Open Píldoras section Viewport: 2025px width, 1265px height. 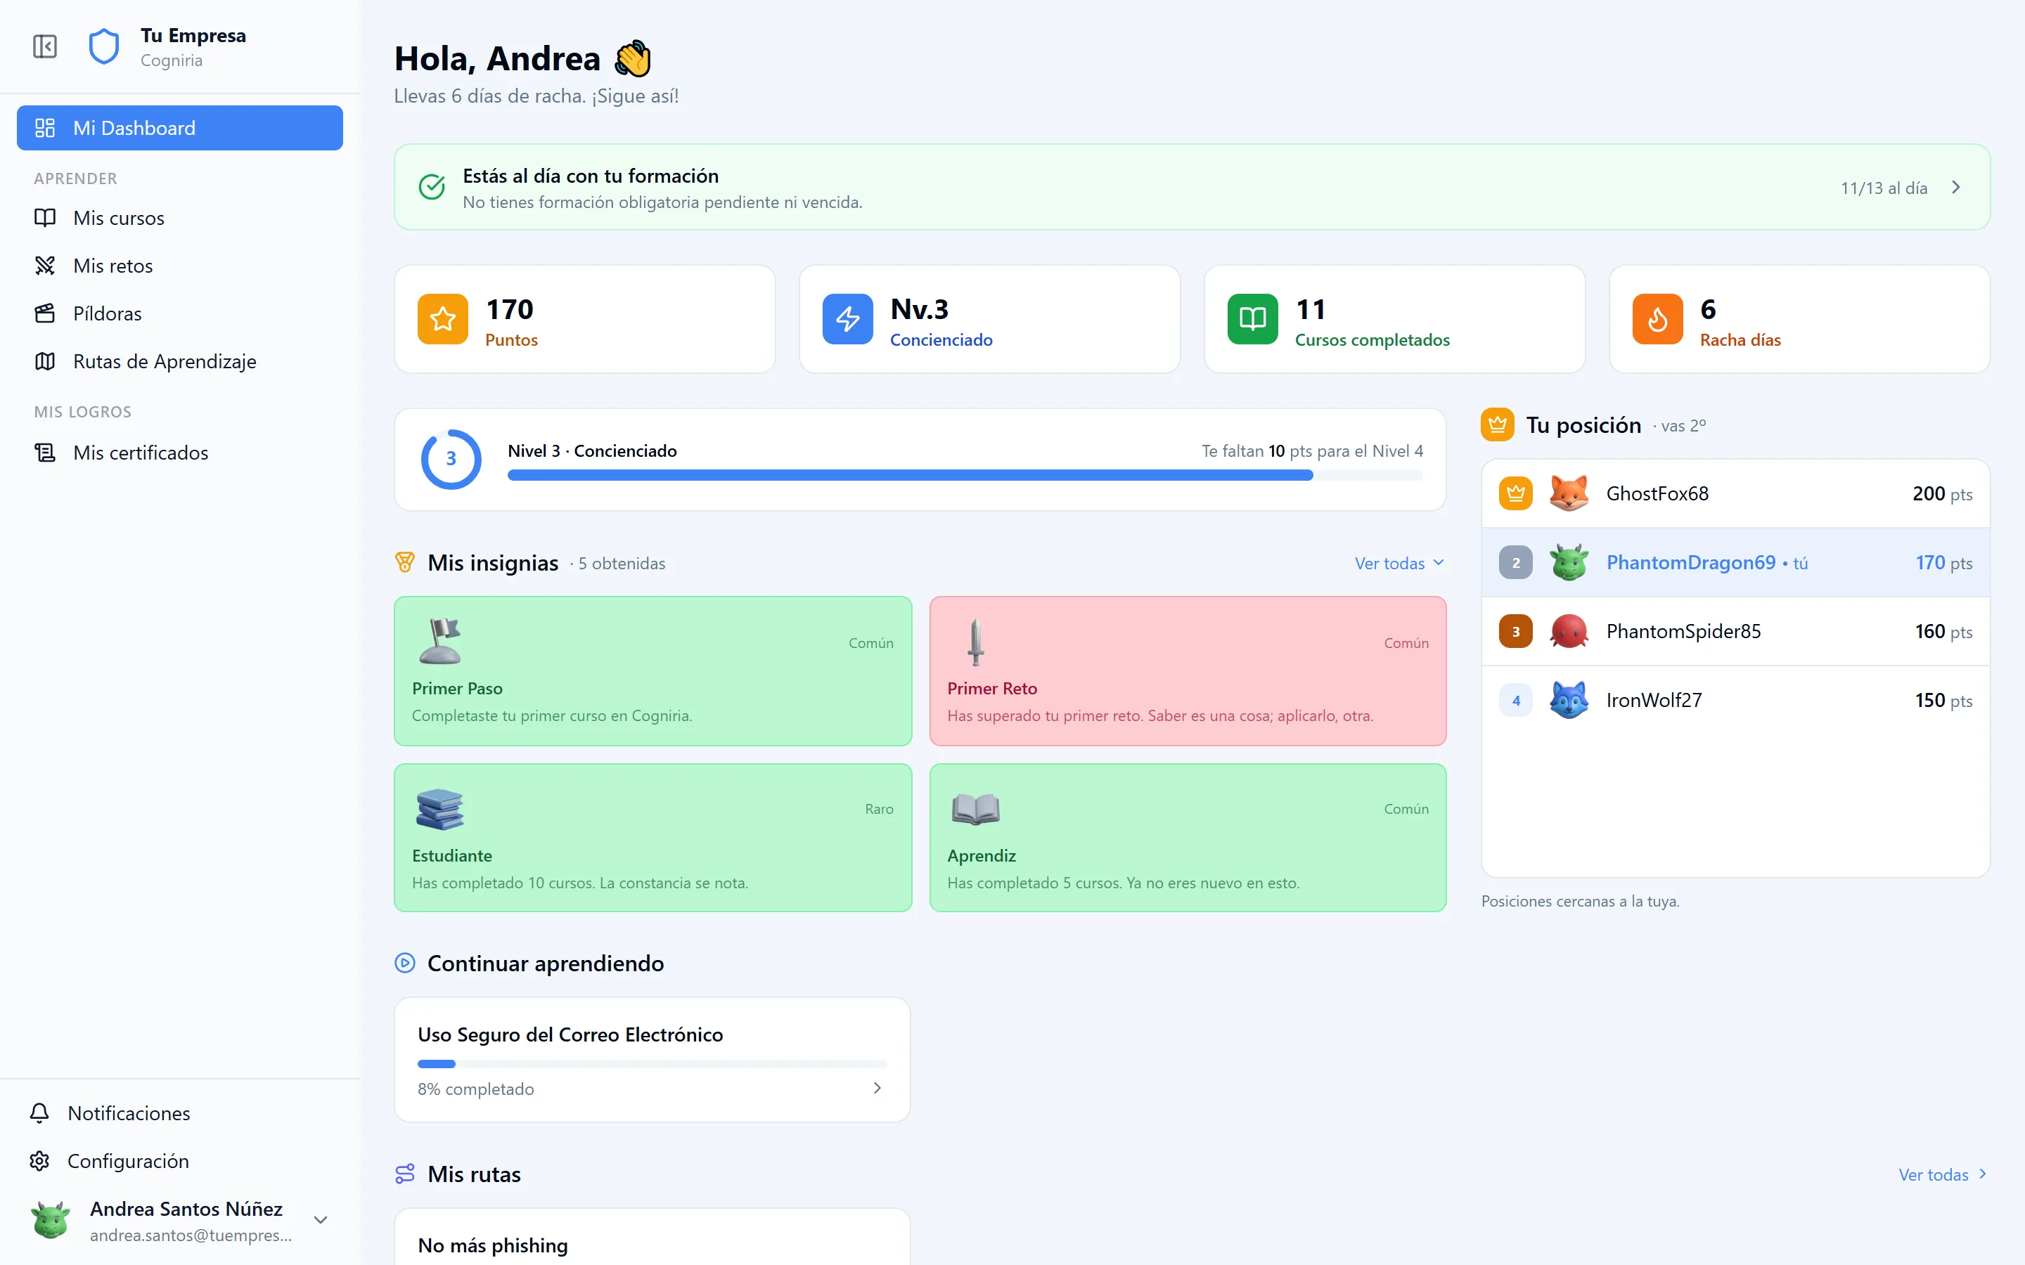point(180,313)
